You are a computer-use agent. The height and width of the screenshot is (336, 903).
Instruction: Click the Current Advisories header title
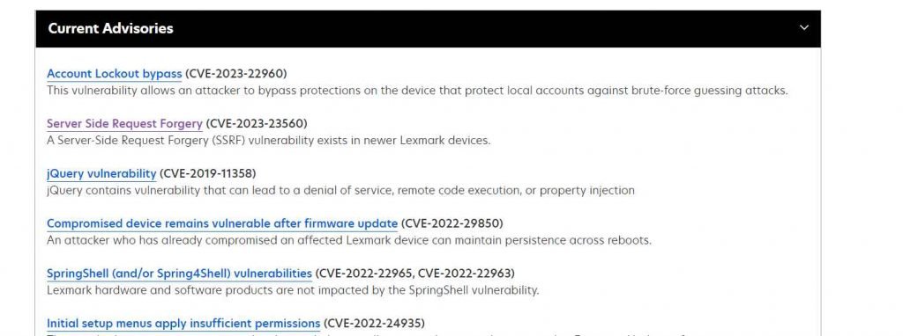tap(110, 29)
